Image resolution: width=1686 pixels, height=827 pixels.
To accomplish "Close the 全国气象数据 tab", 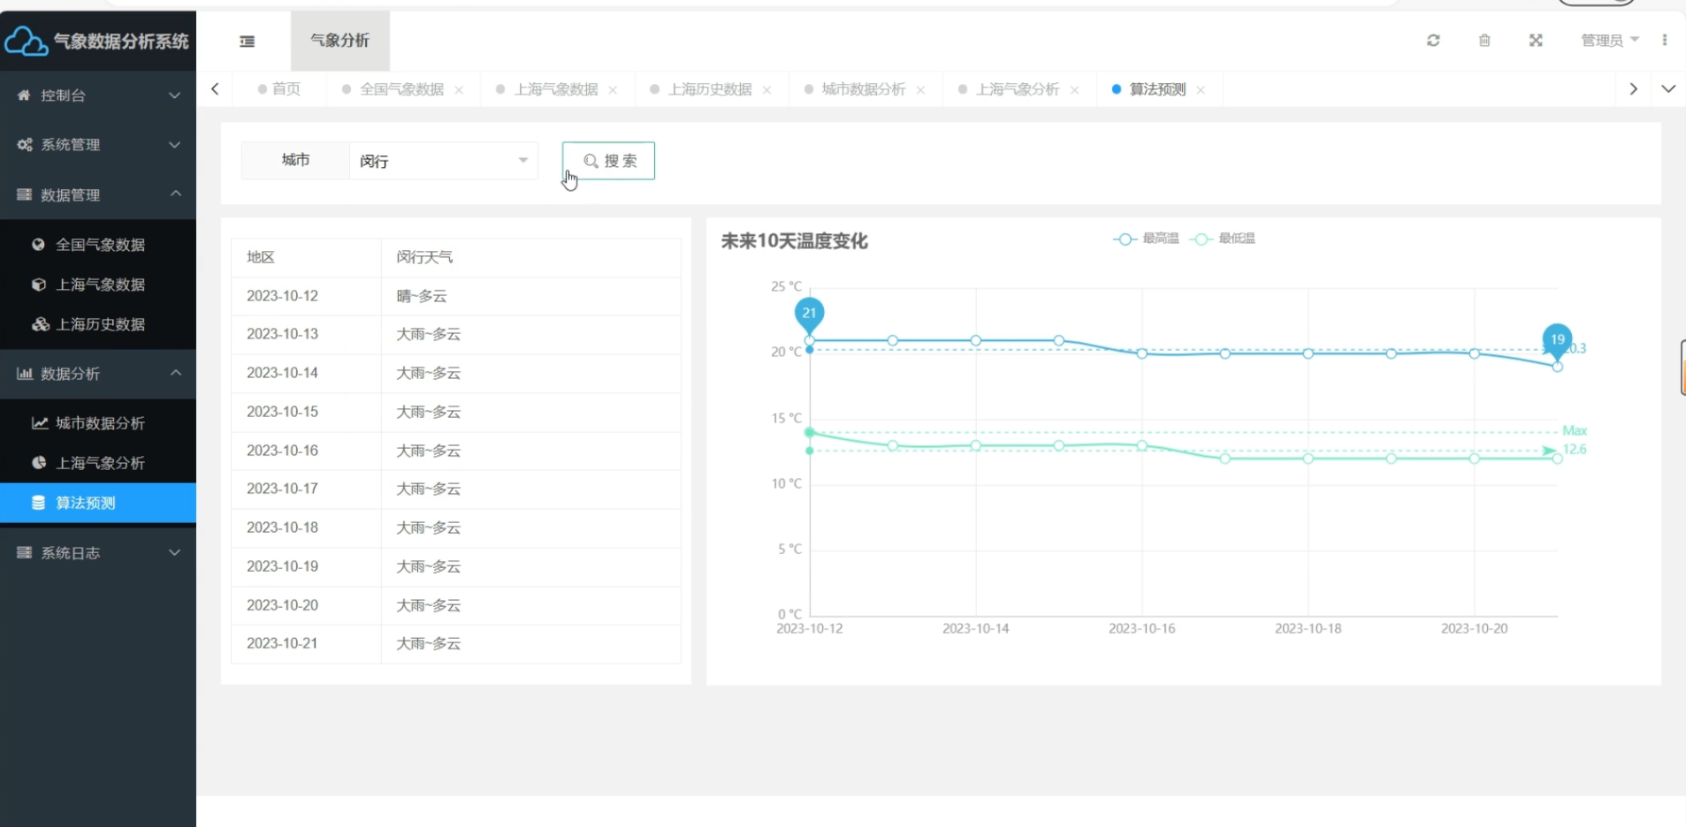I will point(459,90).
